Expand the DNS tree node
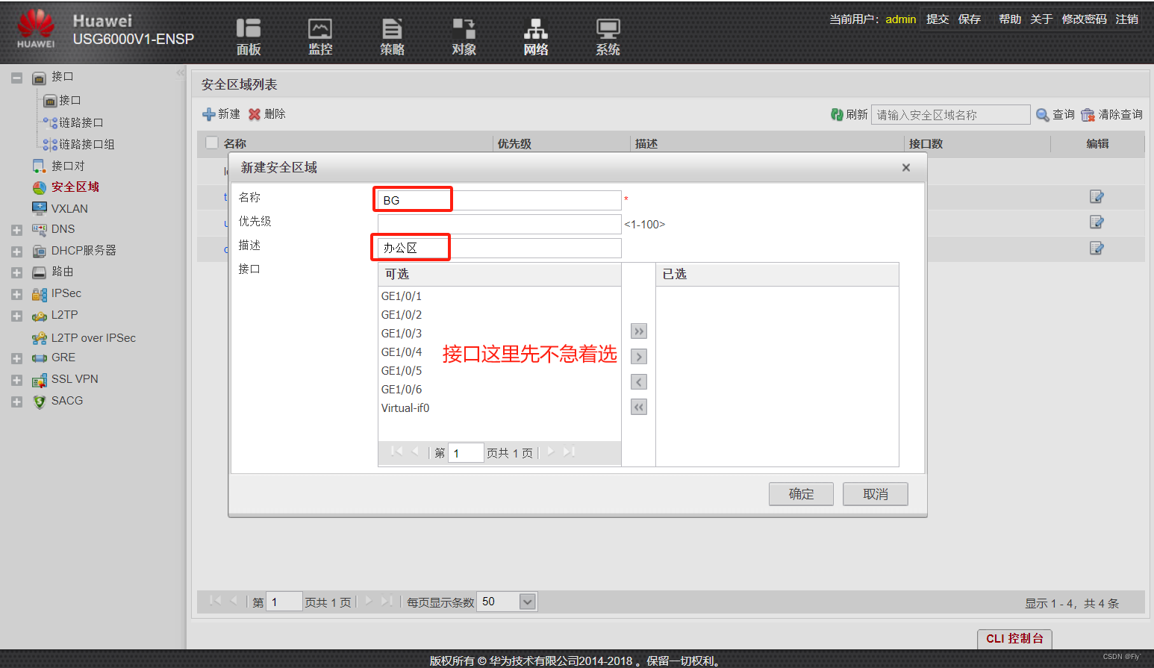The image size is (1154, 668). [x=16, y=231]
